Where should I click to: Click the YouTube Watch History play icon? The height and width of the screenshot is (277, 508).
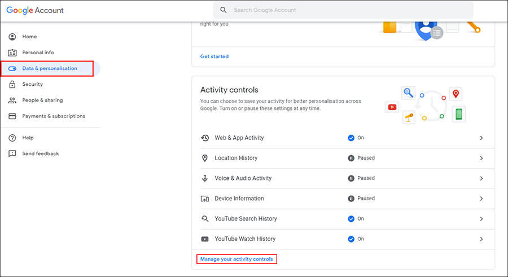[205, 239]
